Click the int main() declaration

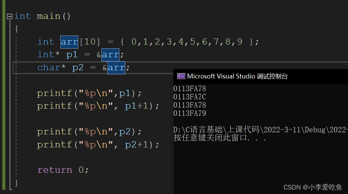[x=42, y=16]
